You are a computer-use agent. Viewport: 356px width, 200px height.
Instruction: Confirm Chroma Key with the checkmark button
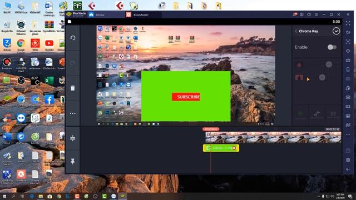tap(336, 31)
